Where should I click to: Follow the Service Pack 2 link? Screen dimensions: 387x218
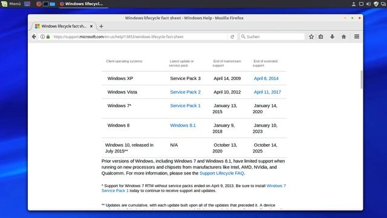(x=185, y=92)
